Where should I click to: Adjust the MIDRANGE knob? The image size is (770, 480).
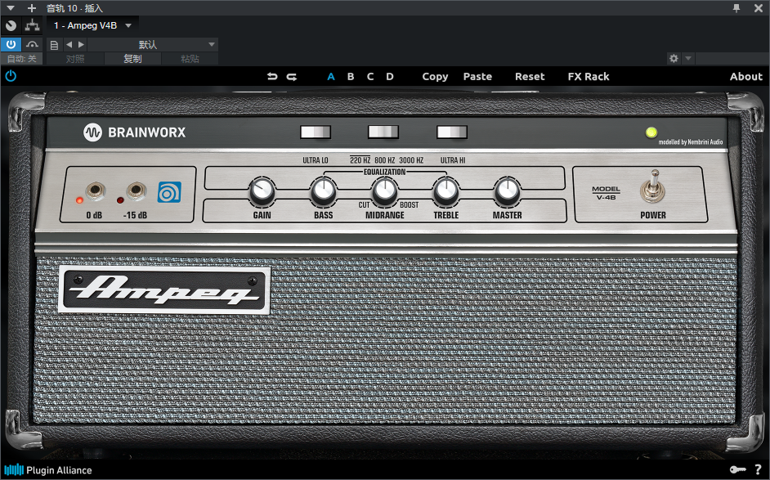pyautogui.click(x=385, y=191)
